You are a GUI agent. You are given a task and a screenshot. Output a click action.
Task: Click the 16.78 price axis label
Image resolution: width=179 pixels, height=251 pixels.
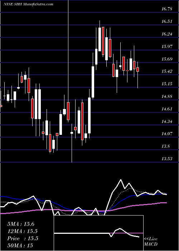pyautogui.click(x=167, y=9)
